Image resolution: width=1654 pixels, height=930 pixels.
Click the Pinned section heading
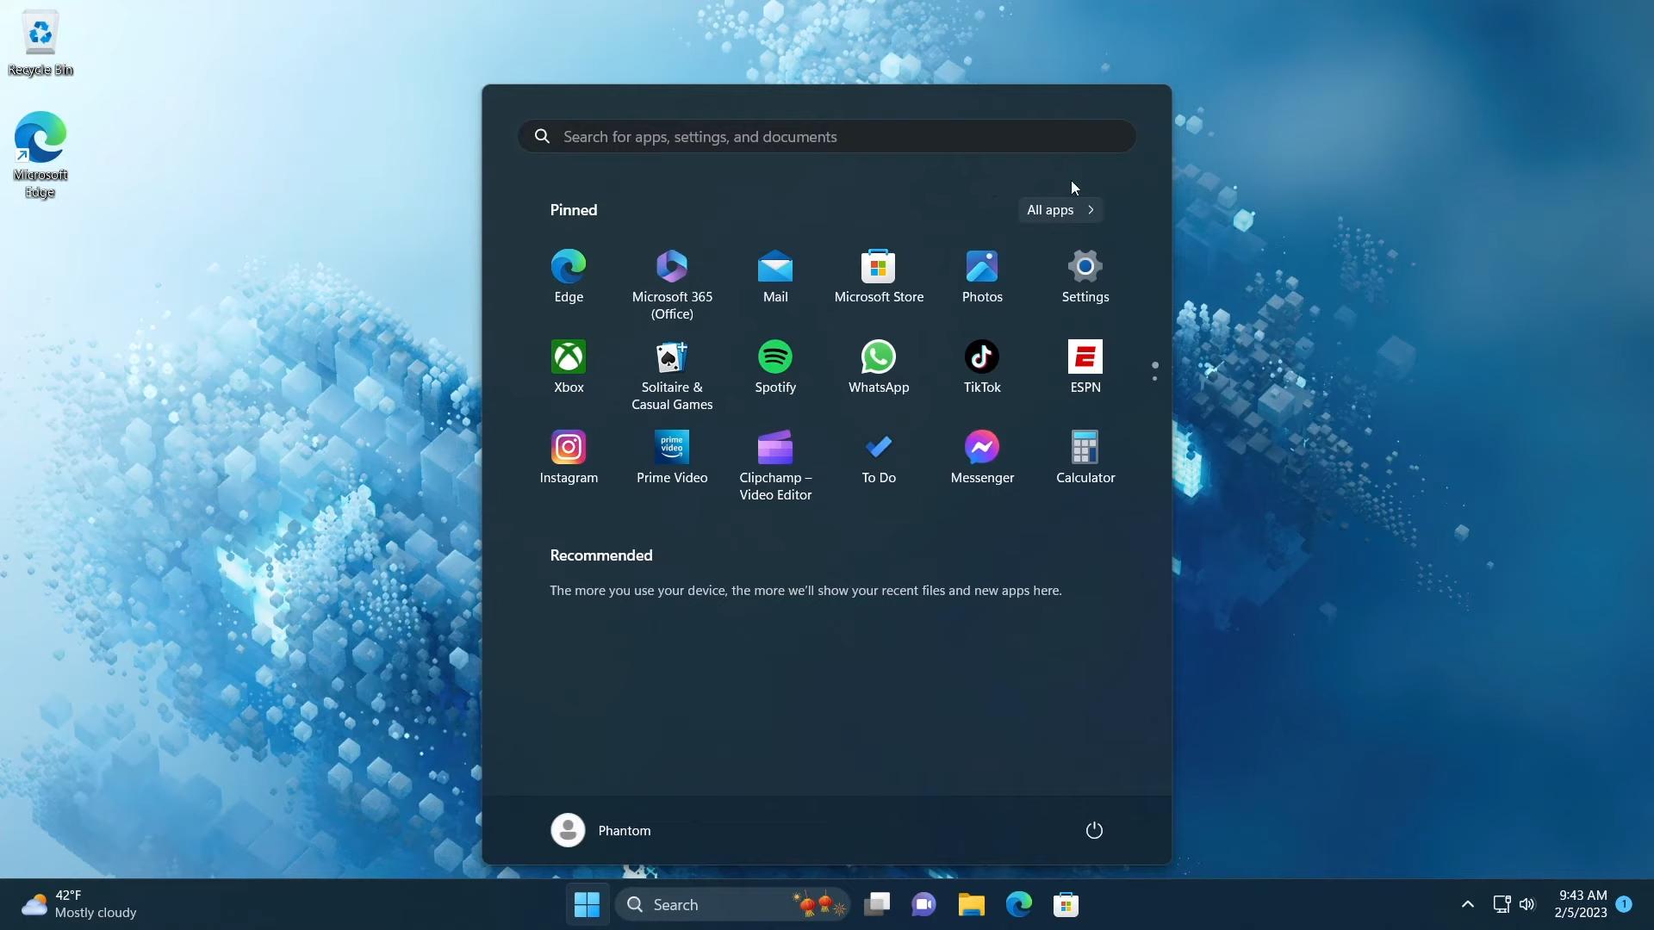coord(574,210)
